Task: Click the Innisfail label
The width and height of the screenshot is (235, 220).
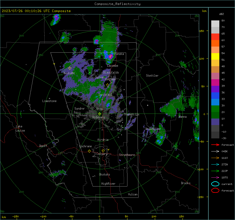Action: tap(105, 95)
